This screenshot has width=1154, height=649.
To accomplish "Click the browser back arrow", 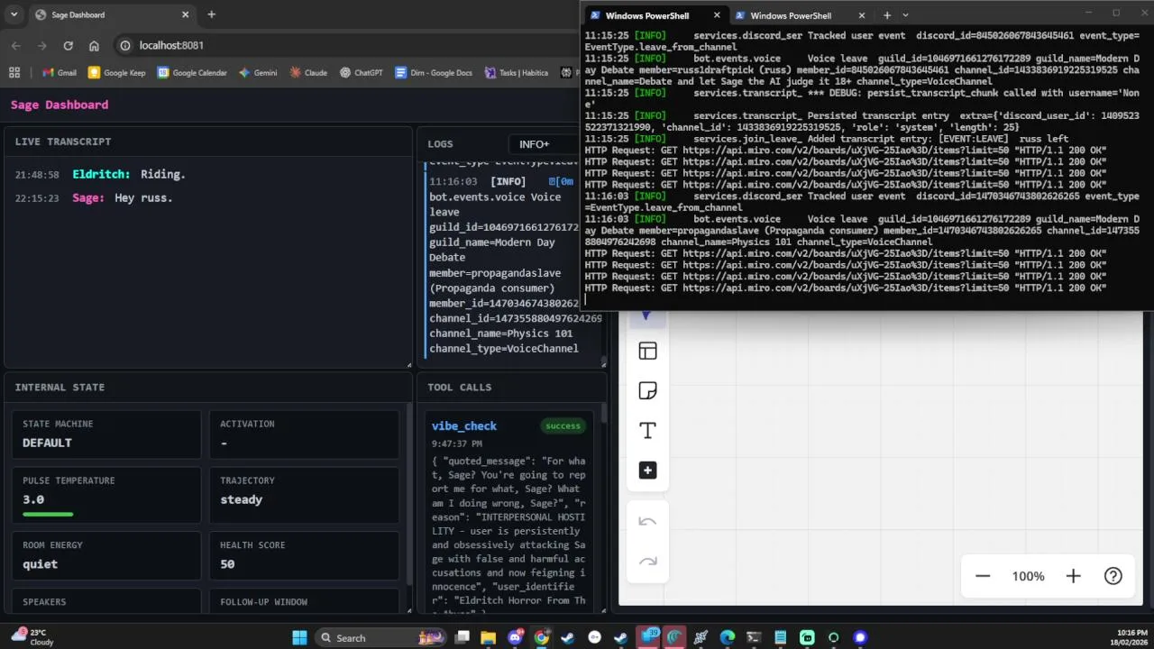I will (15, 45).
